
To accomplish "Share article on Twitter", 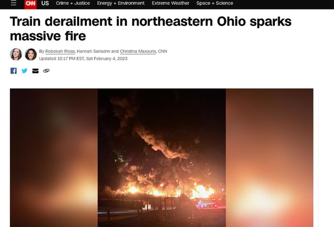I will [x=24, y=71].
